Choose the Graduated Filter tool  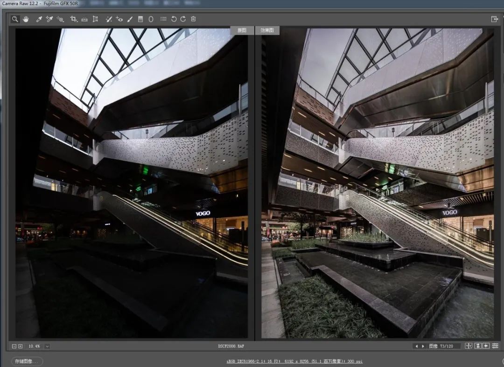click(140, 19)
